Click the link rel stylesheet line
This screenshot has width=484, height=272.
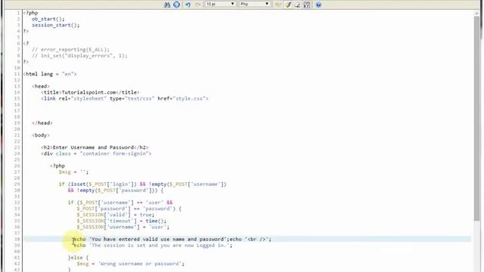point(125,98)
